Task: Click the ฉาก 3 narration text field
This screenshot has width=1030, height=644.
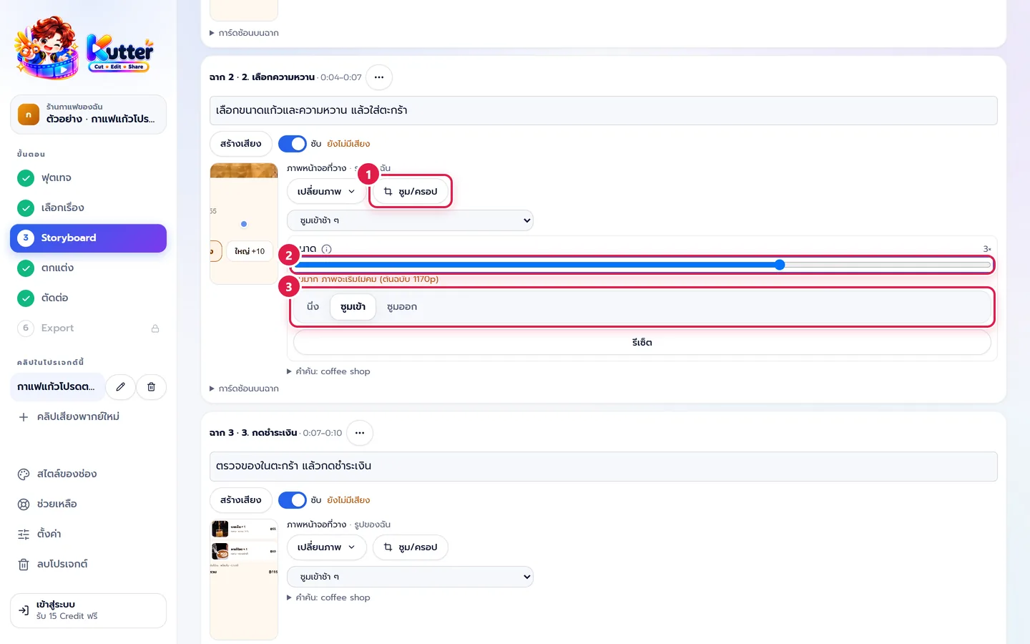Action: coord(604,466)
